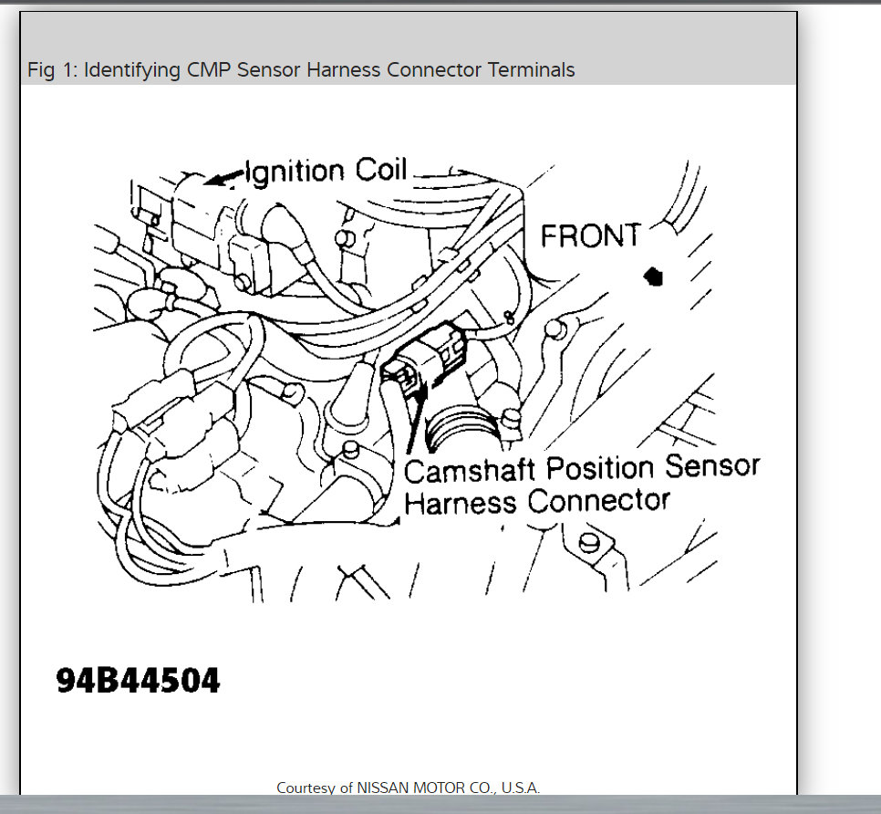Click the 'Harness Connector' label text
The width and height of the screenshot is (881, 814).
click(x=536, y=502)
